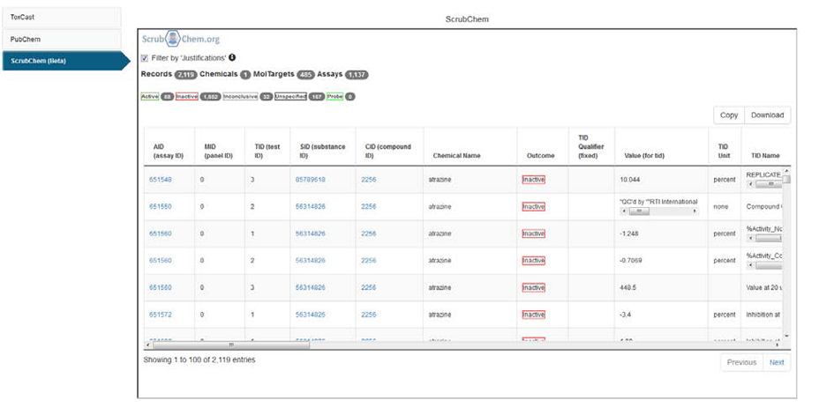Click atrazine in the 651548 row

coord(440,180)
